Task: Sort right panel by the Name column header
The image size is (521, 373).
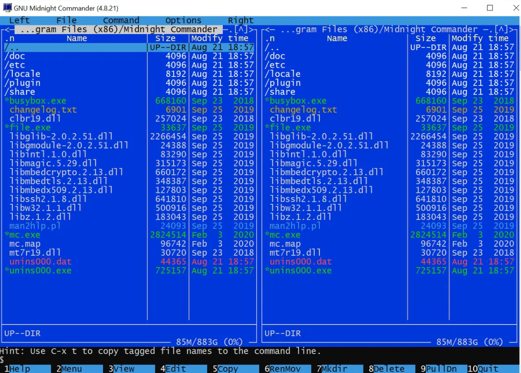Action: (337, 39)
